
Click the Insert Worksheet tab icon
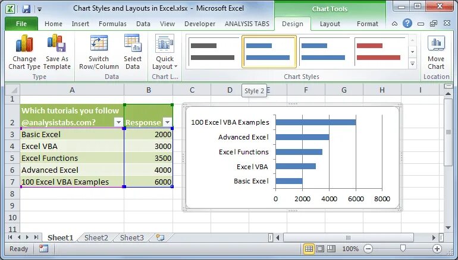tap(160, 237)
